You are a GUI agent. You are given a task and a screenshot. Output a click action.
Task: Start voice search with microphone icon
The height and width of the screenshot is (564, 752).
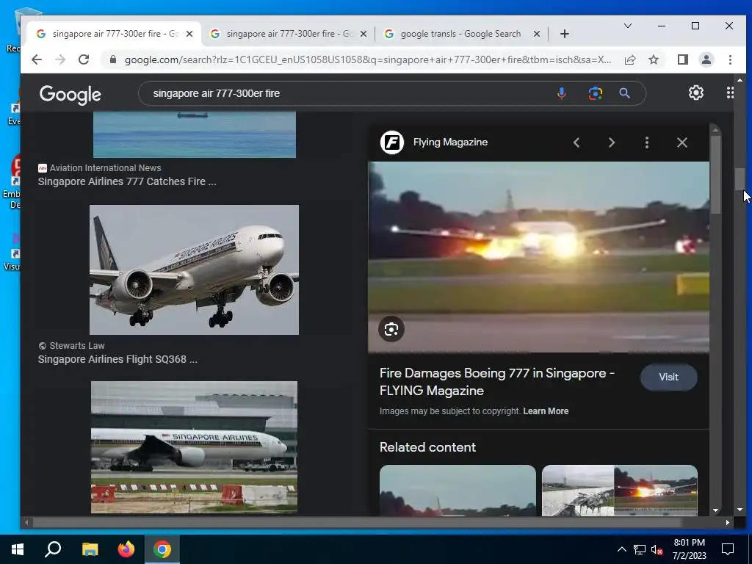562,93
